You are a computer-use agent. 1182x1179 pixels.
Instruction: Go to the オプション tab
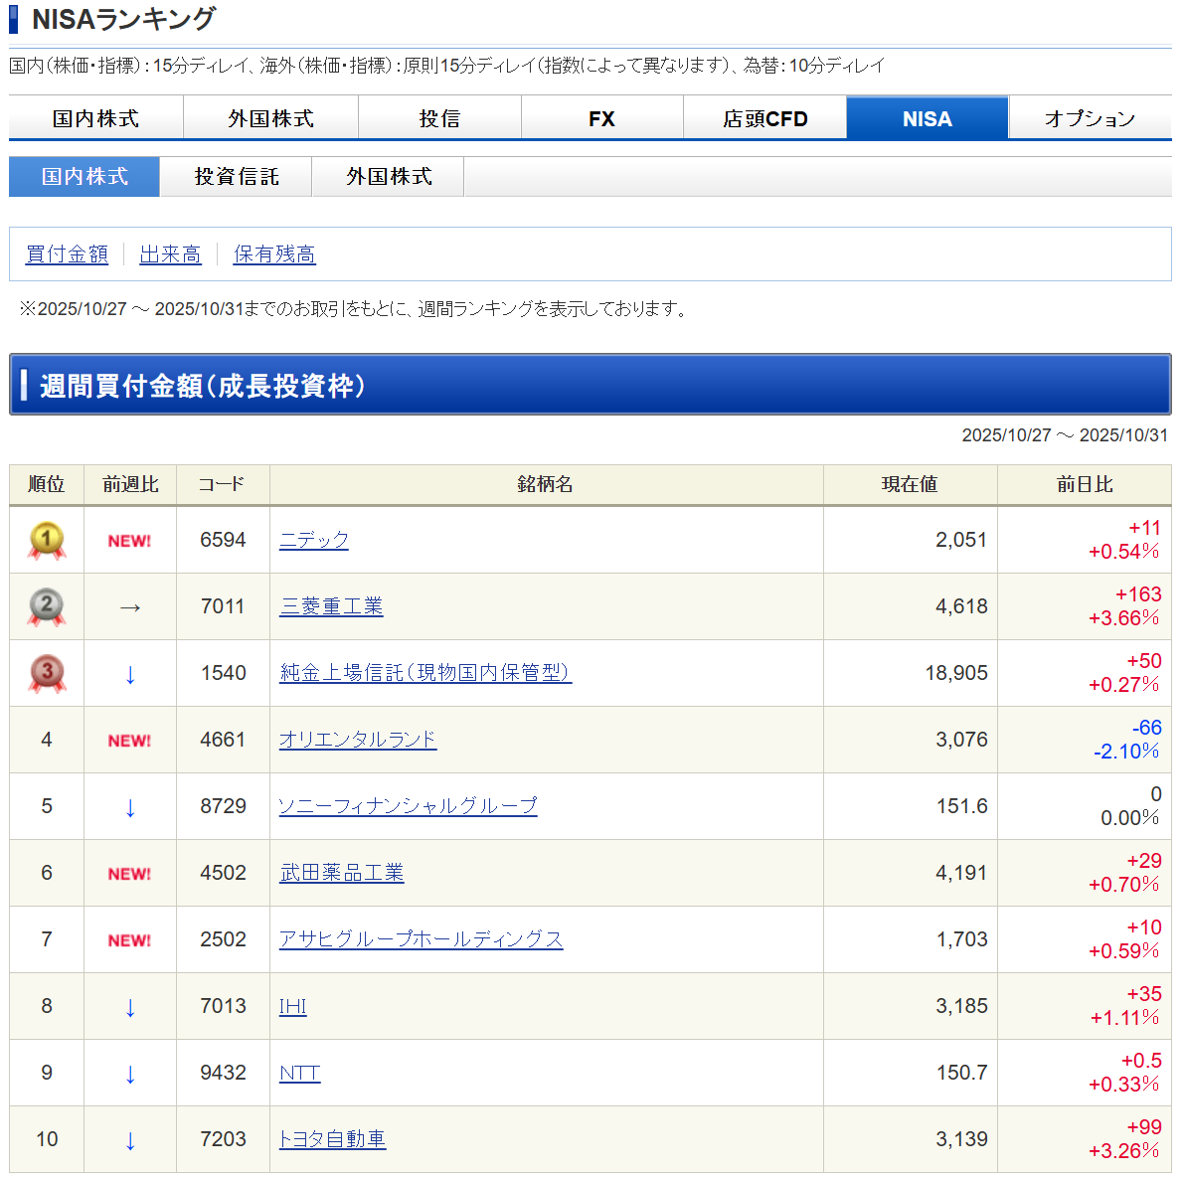pos(1090,118)
